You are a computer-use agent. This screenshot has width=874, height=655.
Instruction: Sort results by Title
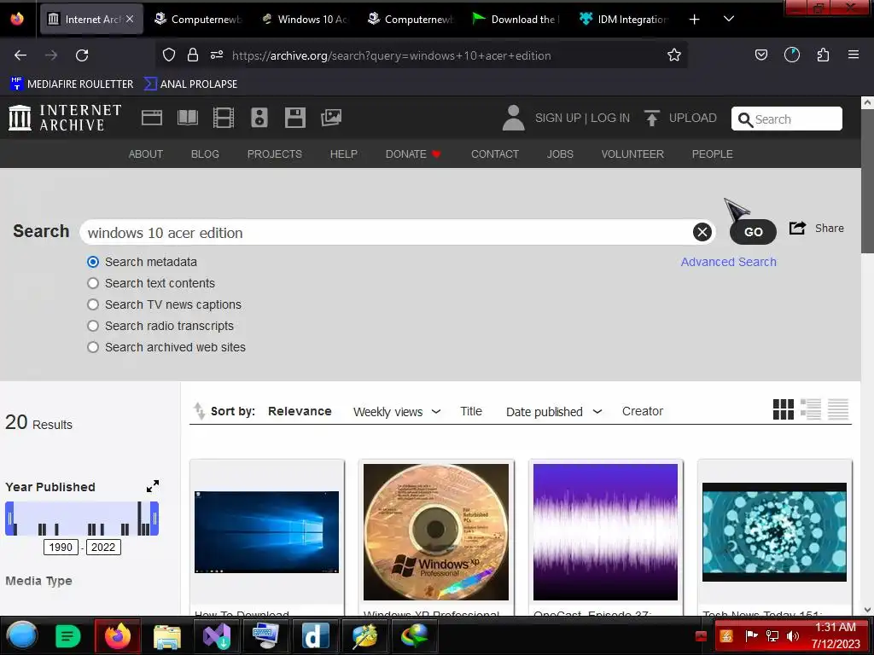coord(471,411)
